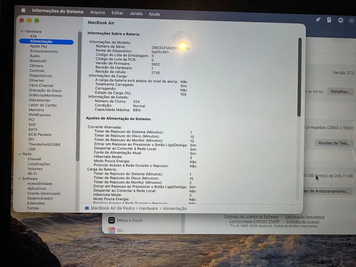Select Firewall in the sidebar
Viewport: 356px width, 267px height.
click(x=34, y=159)
